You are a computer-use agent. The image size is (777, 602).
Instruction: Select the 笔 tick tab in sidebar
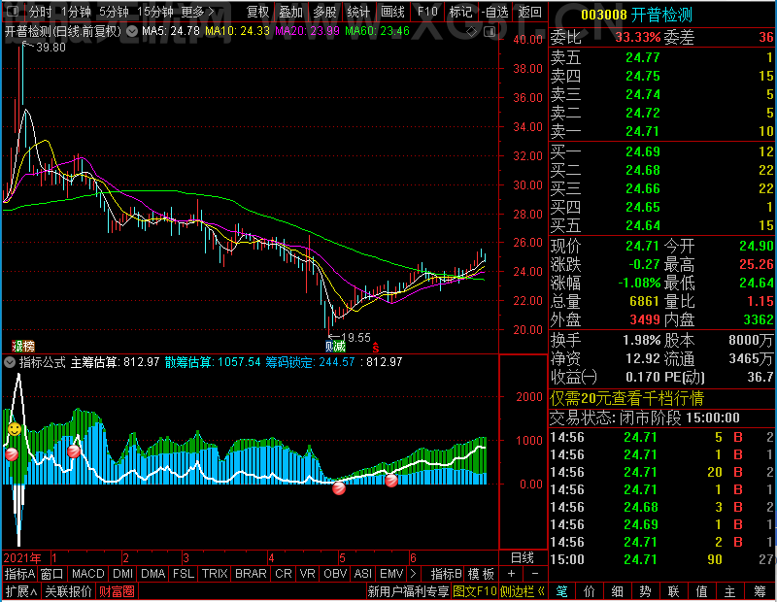tap(561, 591)
